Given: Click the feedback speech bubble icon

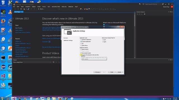Looking at the screenshot, I should tap(143, 4).
